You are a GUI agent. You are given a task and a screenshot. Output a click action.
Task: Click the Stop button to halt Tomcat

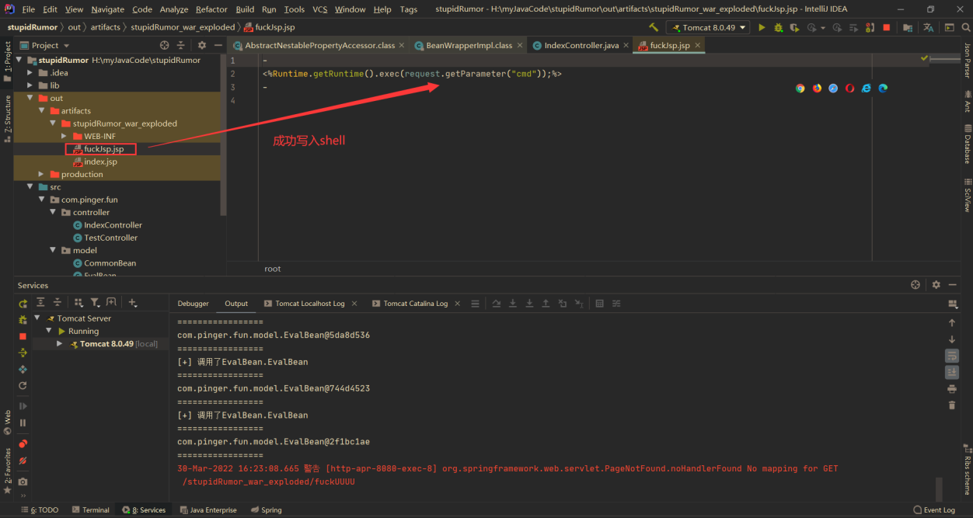[887, 26]
